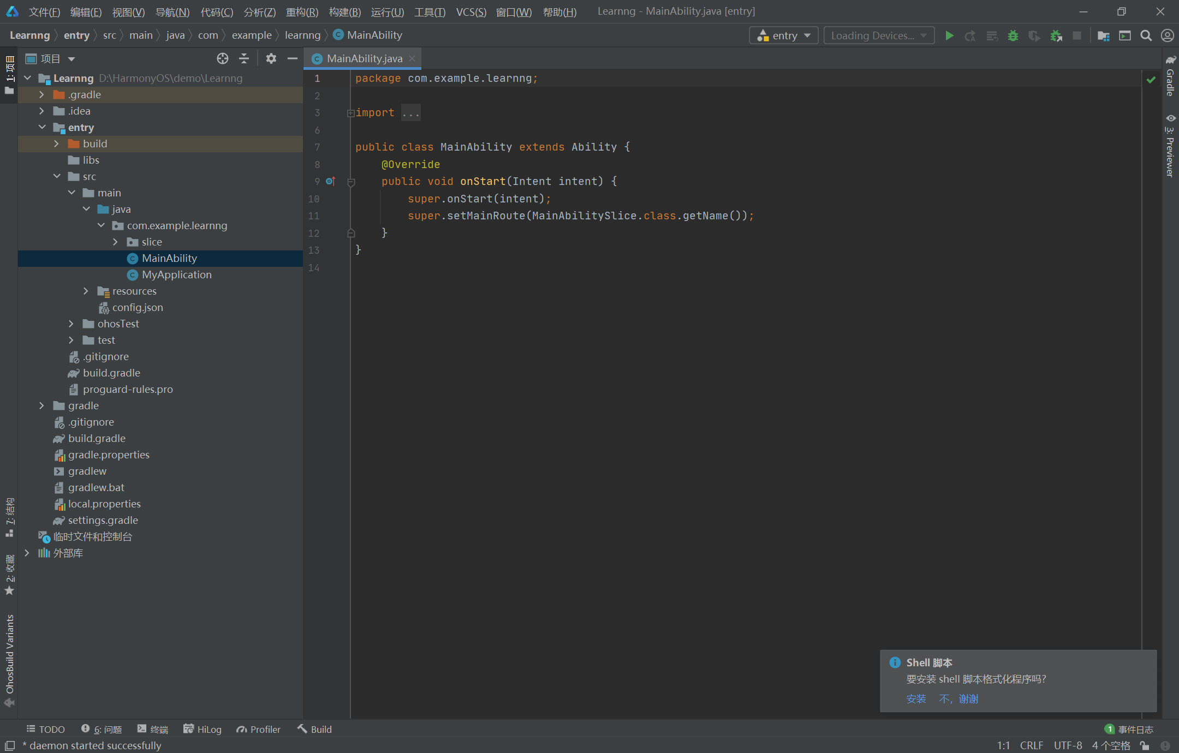Unfold the collapsed import block

(350, 113)
